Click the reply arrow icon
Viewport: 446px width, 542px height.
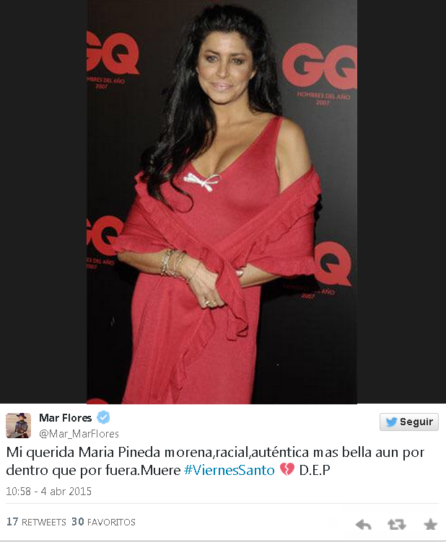click(x=363, y=525)
